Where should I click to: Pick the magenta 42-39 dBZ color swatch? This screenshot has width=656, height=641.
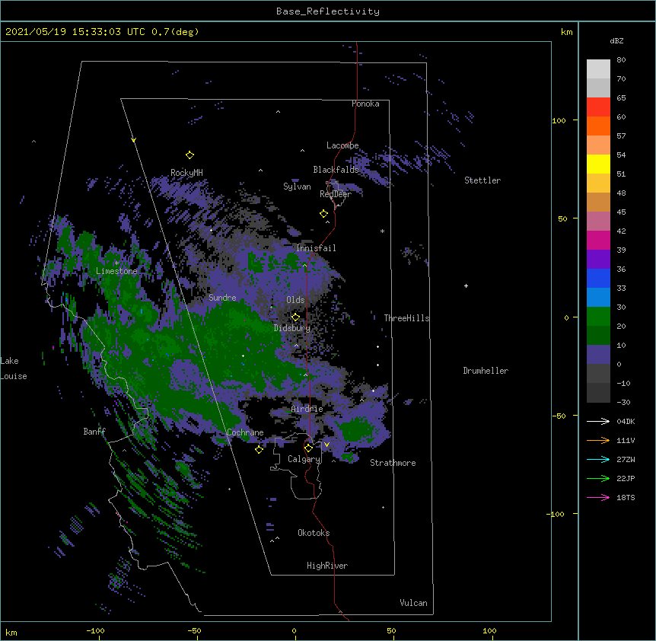point(598,240)
